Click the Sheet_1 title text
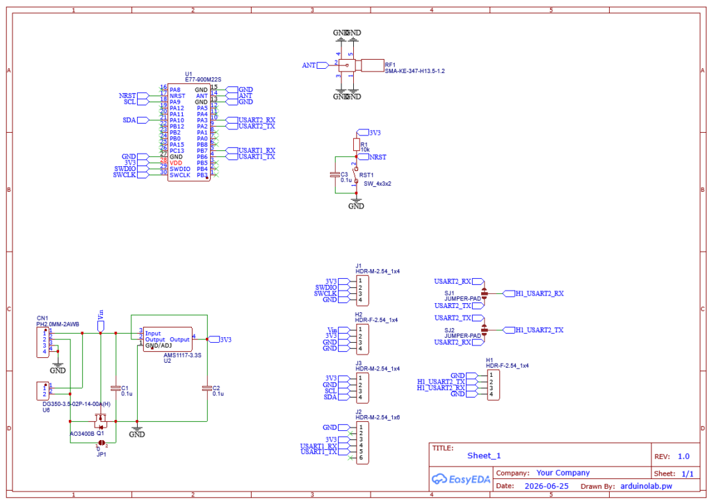The height and width of the screenshot is (504, 712). (x=484, y=455)
